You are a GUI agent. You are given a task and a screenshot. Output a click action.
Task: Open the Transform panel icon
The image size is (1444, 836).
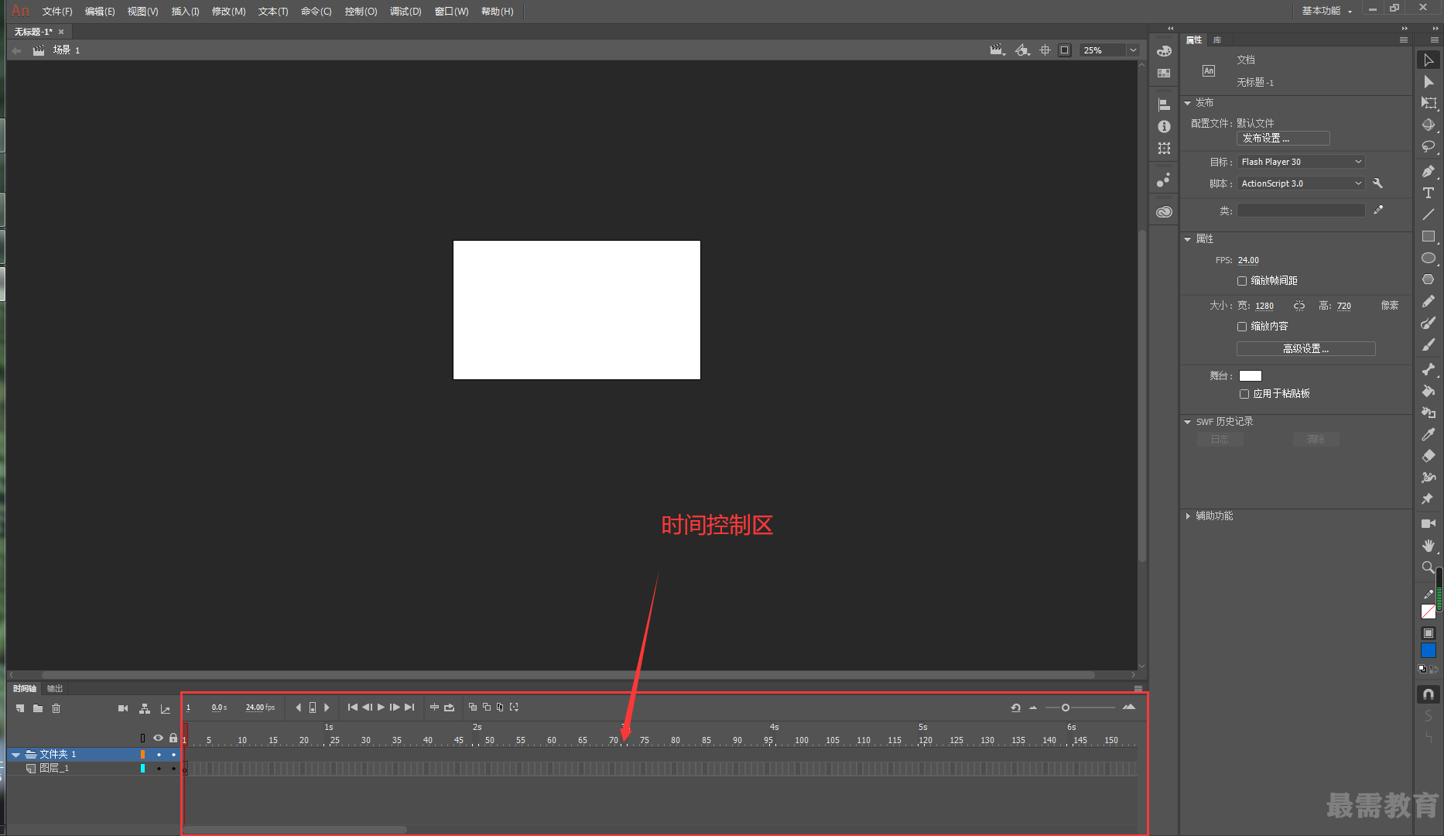point(1164,148)
